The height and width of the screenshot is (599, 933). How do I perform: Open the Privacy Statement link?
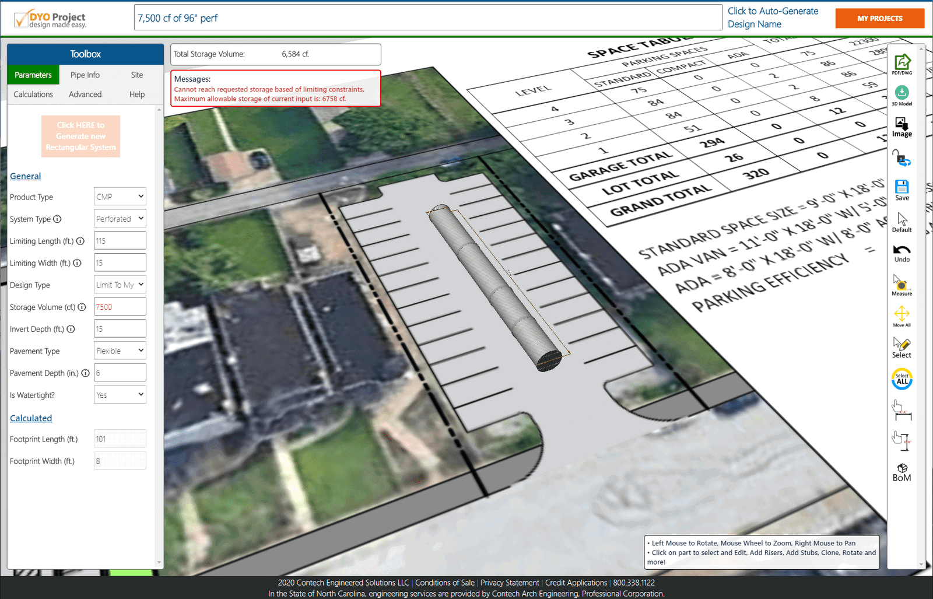point(510,583)
